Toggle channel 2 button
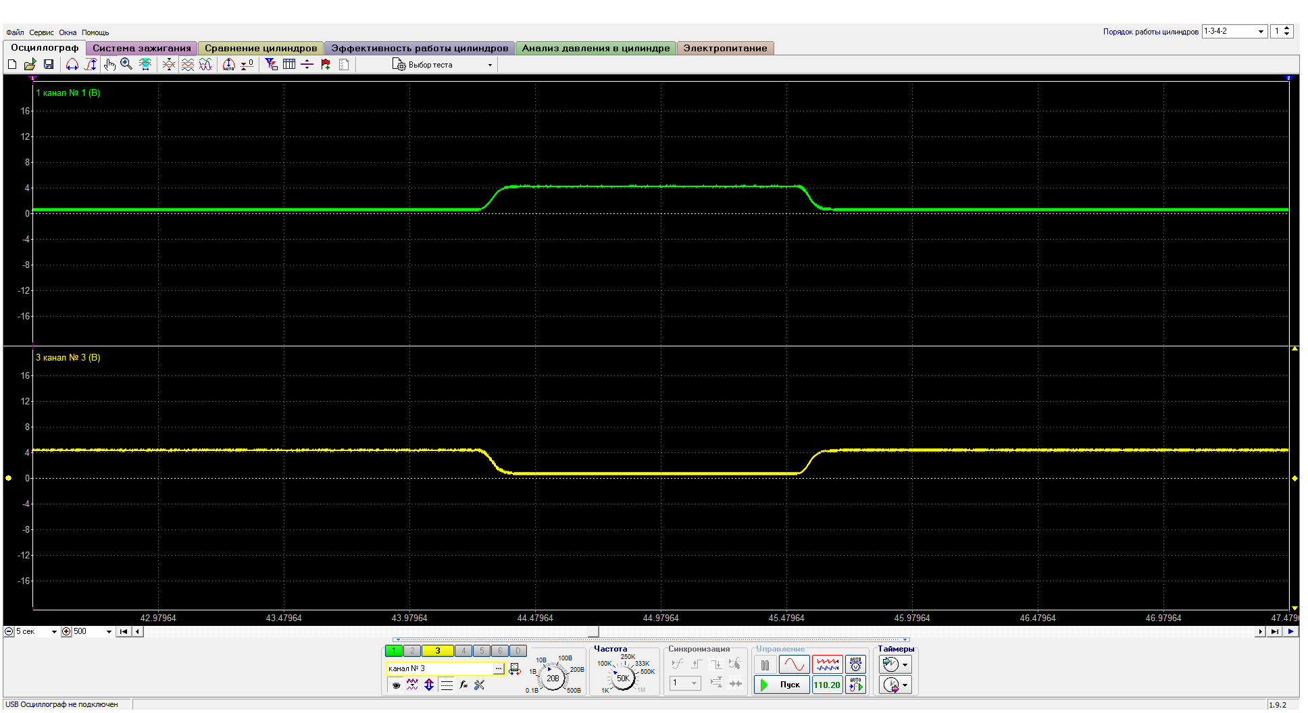 pos(411,651)
